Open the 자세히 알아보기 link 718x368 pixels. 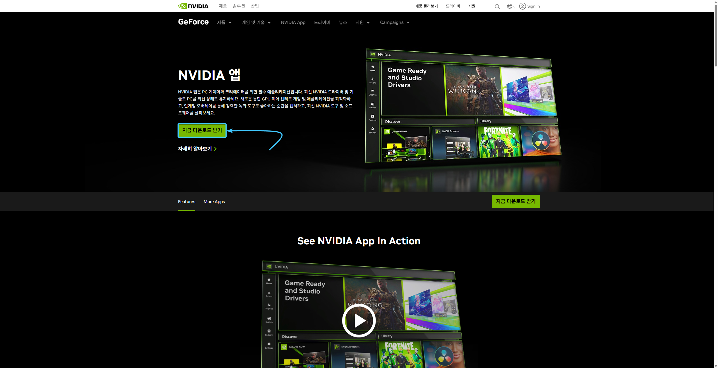pos(197,149)
